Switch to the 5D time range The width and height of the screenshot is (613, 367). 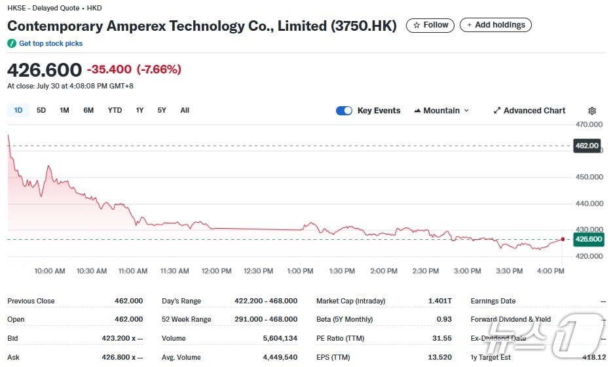coord(41,110)
